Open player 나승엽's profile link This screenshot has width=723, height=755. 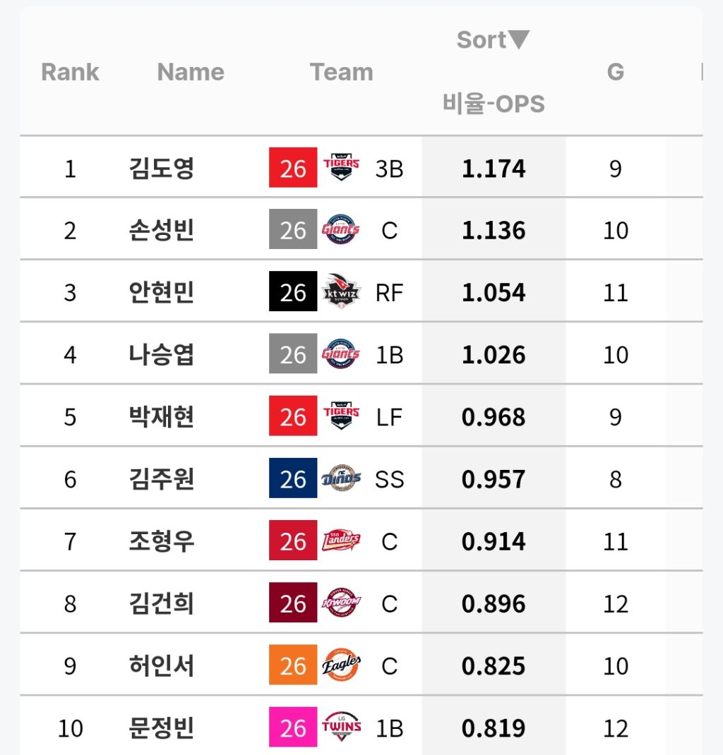[x=162, y=354]
